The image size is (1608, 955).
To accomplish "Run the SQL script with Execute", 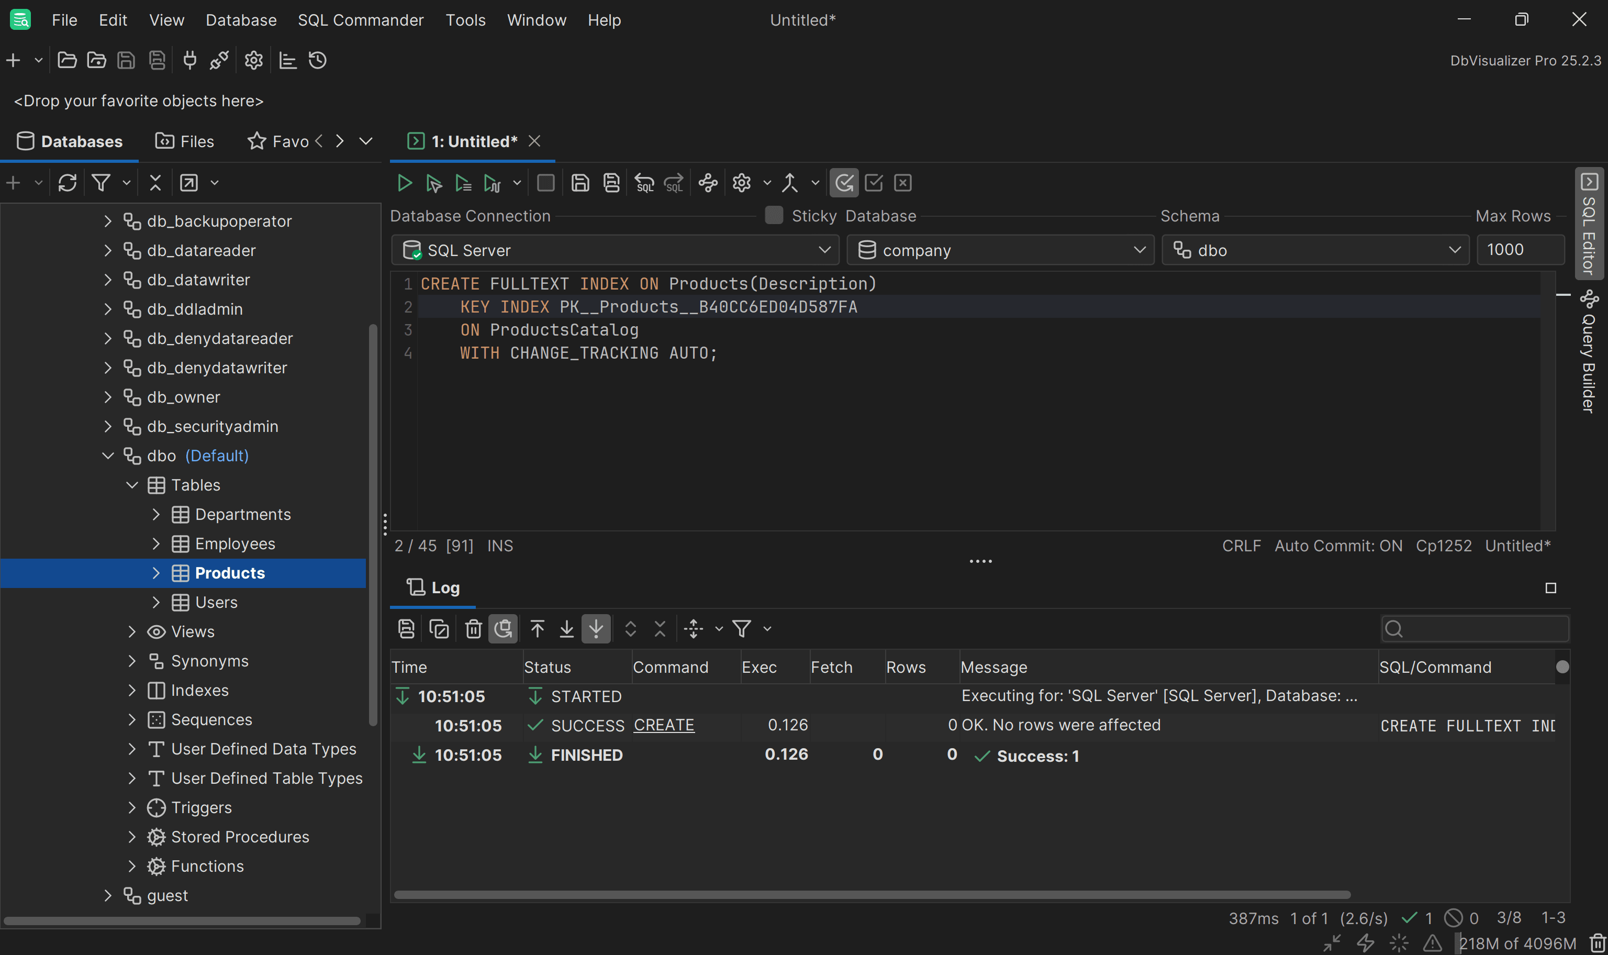I will [x=404, y=183].
